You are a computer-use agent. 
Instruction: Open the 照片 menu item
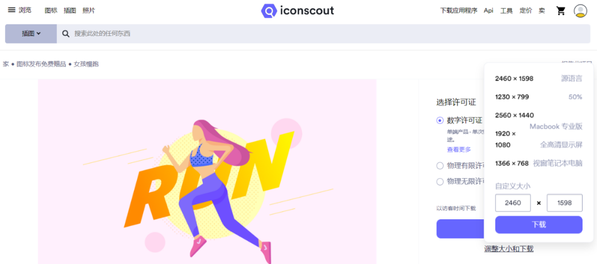click(88, 10)
